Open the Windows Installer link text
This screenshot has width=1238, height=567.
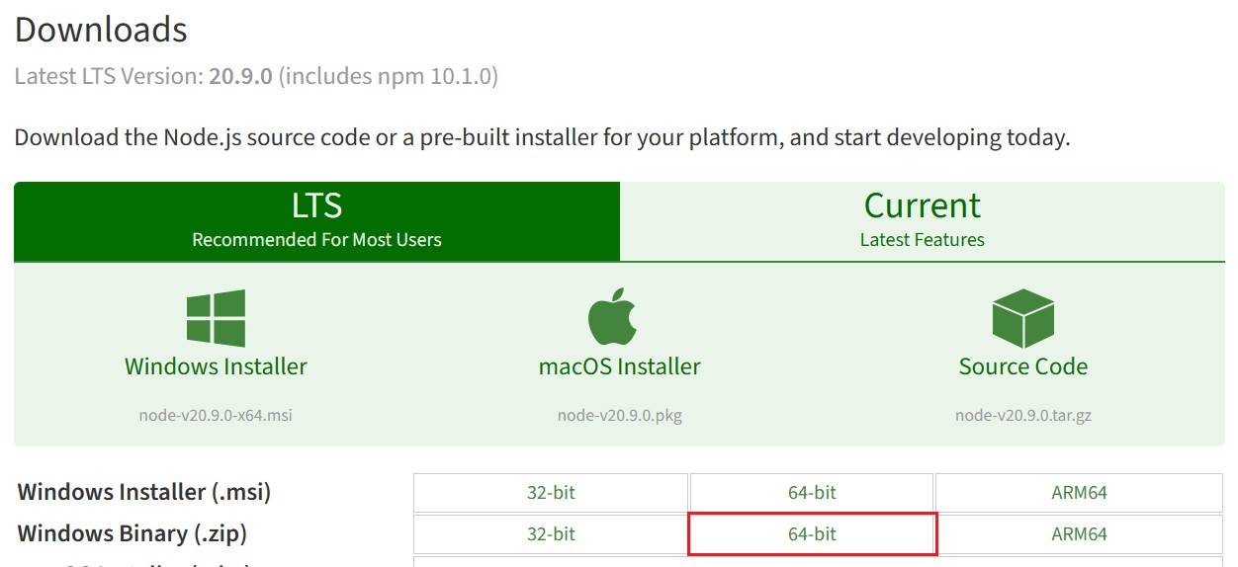[216, 366]
